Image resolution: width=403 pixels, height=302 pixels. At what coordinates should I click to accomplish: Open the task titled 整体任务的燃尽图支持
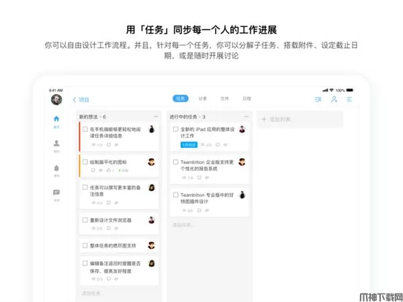[113, 246]
